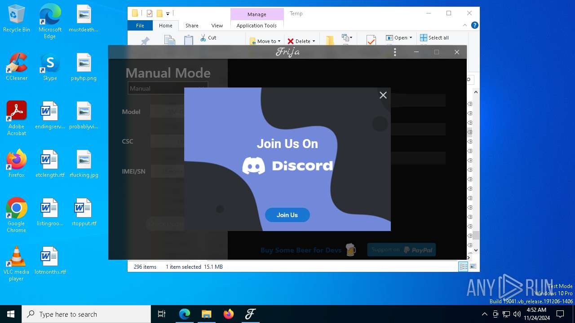Open the volume control in system tray
Image resolution: width=575 pixels, height=323 pixels.
click(517, 314)
